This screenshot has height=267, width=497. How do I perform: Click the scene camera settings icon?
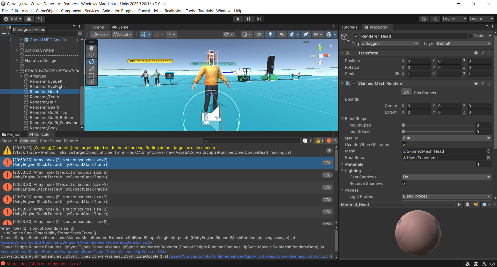click(x=316, y=34)
